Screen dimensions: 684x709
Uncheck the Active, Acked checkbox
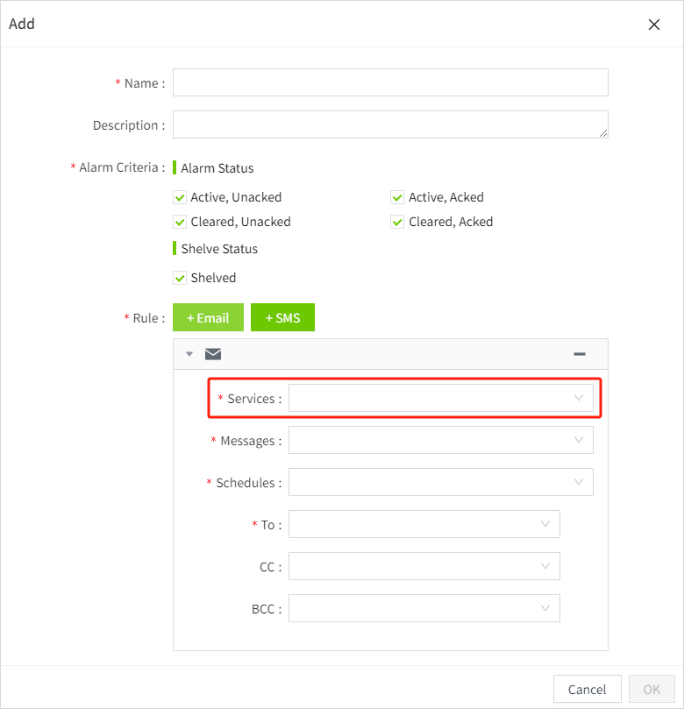point(397,197)
